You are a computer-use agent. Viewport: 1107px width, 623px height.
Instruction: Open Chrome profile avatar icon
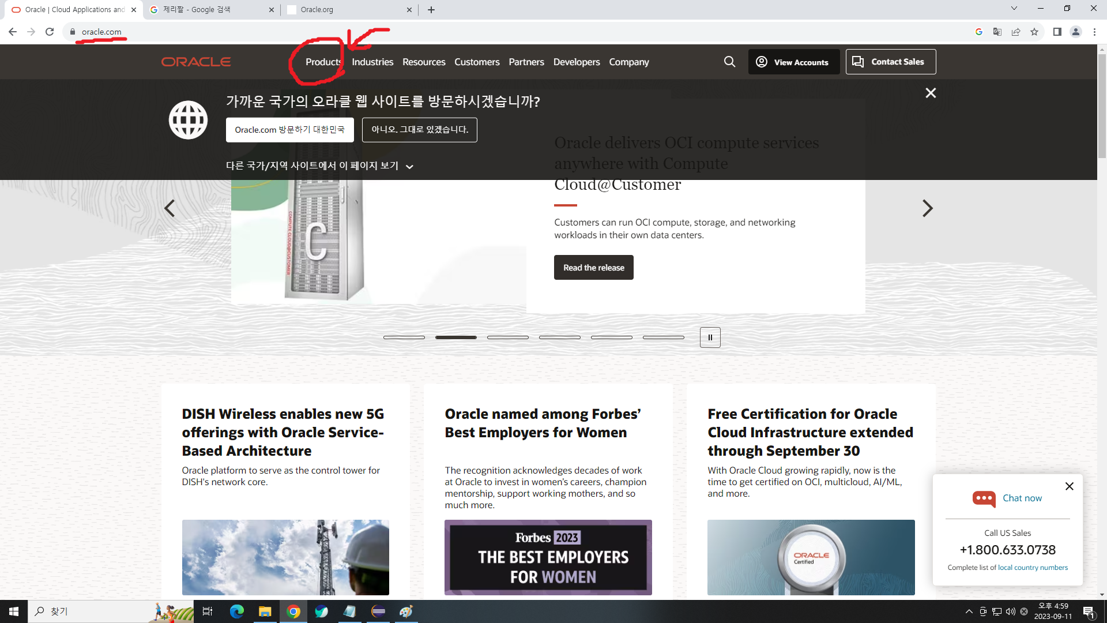pyautogui.click(x=1075, y=32)
